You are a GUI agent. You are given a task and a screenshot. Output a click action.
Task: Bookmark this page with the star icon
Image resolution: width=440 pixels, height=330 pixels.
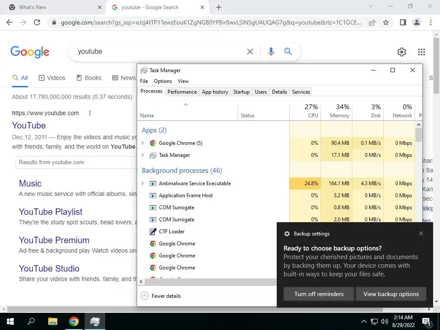[x=386, y=22]
